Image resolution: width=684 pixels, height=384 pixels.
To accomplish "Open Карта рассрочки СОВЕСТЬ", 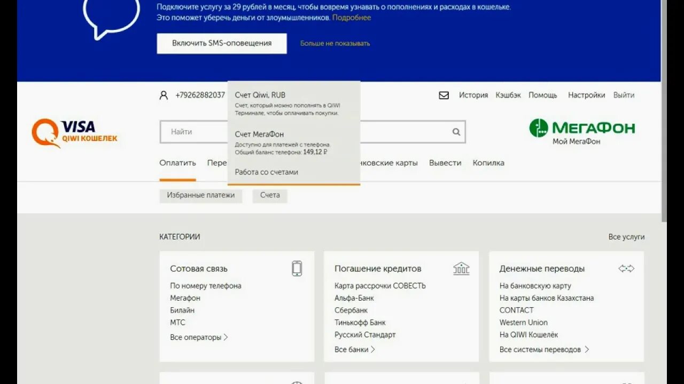I will pyautogui.click(x=380, y=286).
